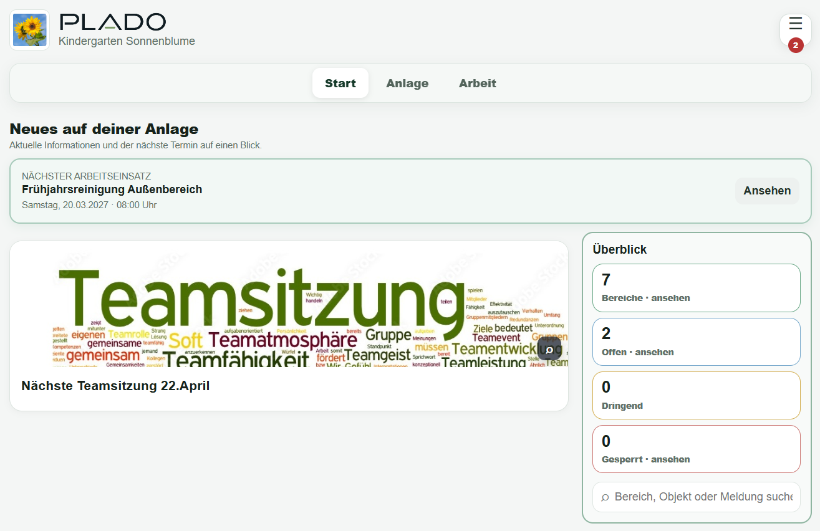
Task: Click the search field for Bereich, Objekt oder Meldung
Action: [697, 497]
